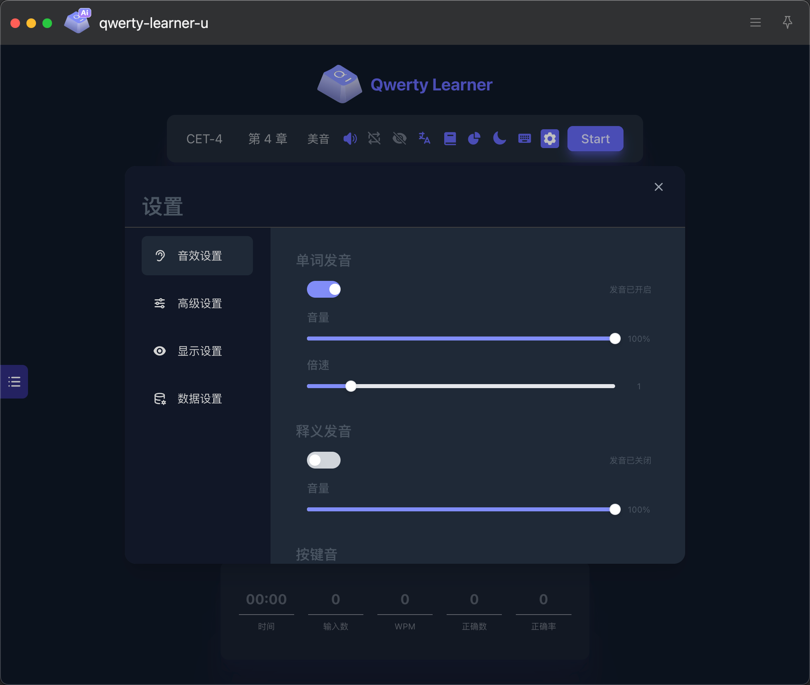Open the word list side panel button
810x685 pixels.
[x=14, y=381]
